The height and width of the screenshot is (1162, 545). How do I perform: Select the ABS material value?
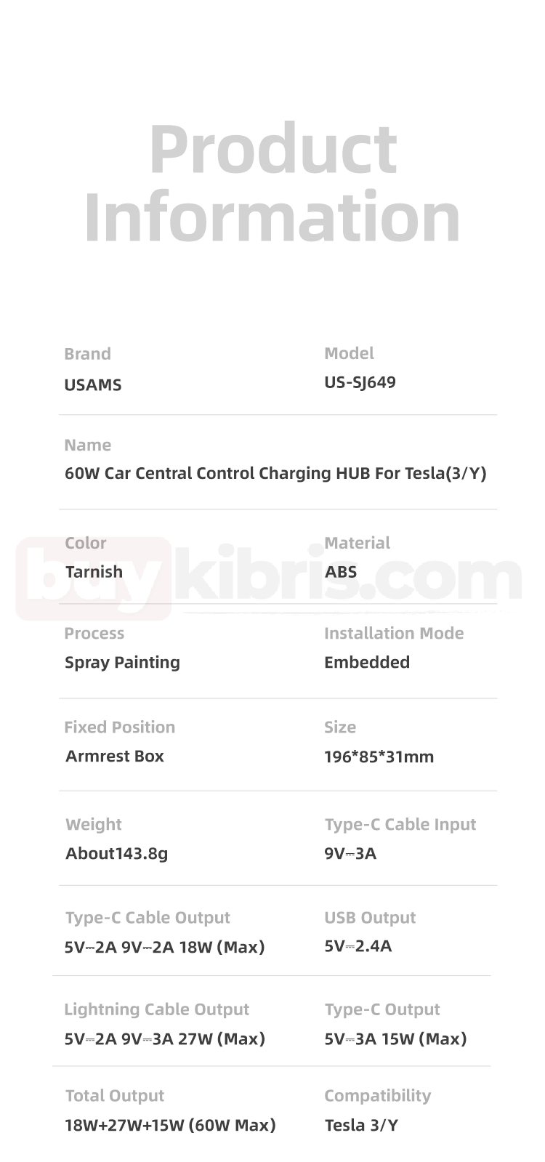(x=341, y=572)
